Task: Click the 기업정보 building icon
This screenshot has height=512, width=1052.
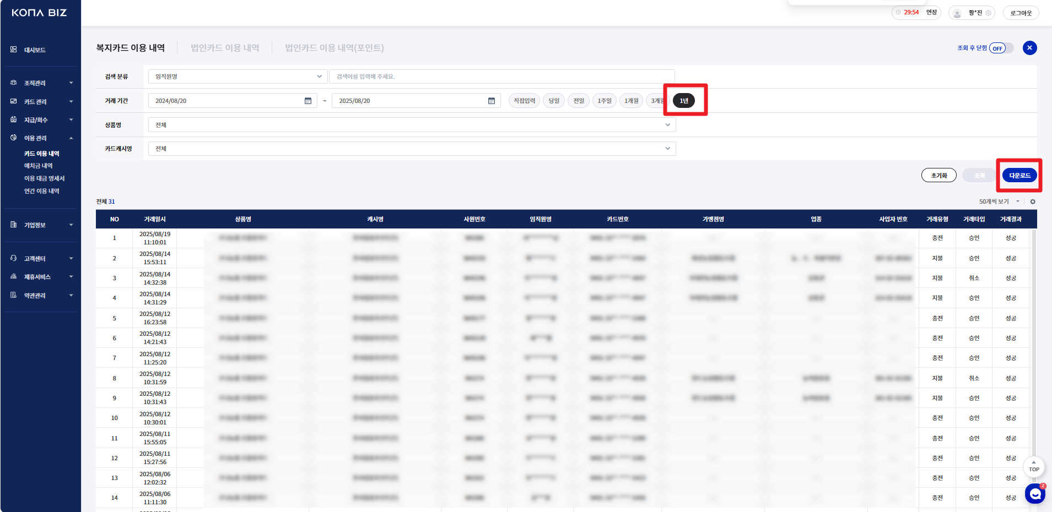Action: coord(13,225)
